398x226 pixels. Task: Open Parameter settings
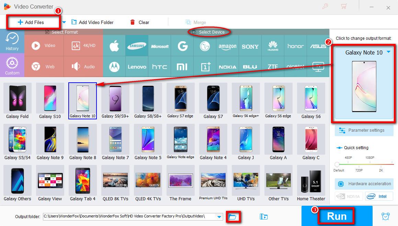click(x=364, y=130)
